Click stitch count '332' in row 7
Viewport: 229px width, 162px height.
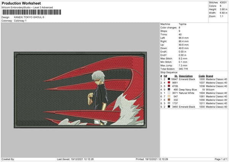coord(176,100)
